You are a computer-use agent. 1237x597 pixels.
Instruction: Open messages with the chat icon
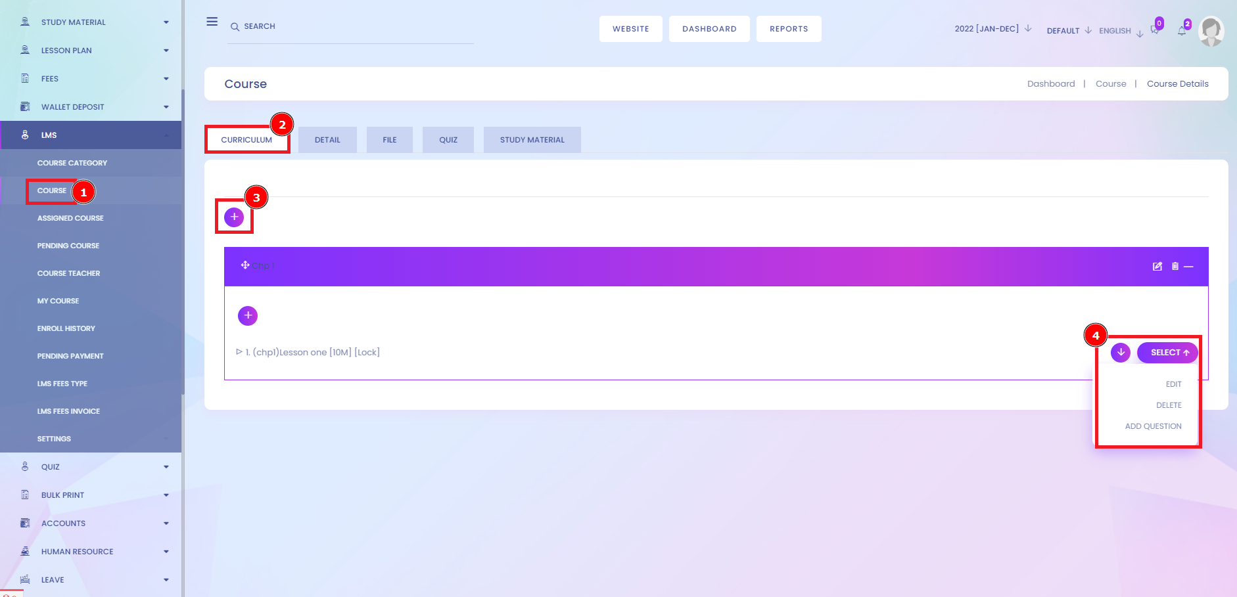(1154, 30)
